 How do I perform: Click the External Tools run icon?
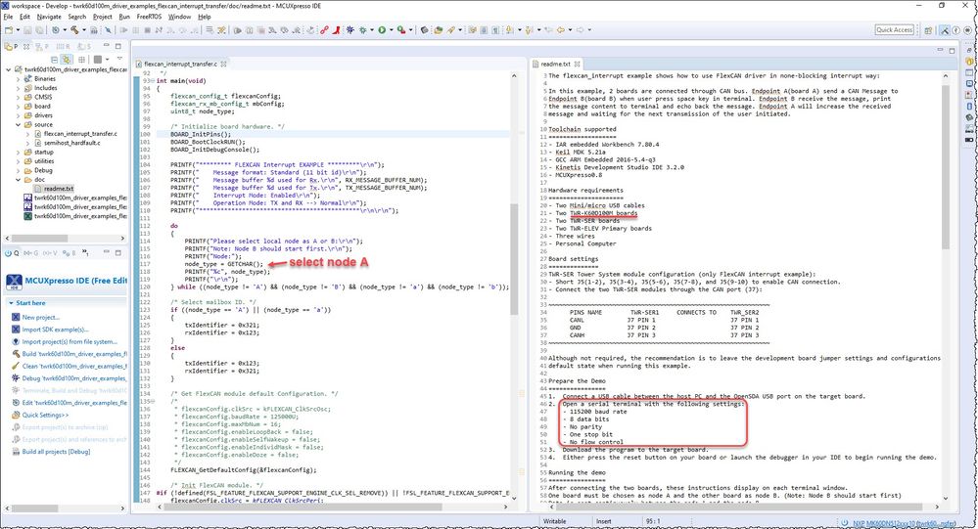[x=401, y=30]
